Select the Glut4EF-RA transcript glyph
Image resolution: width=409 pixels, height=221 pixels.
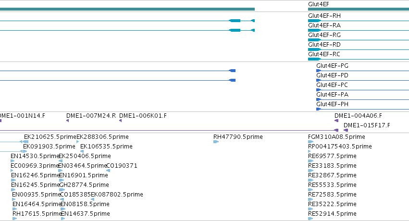point(359,30)
